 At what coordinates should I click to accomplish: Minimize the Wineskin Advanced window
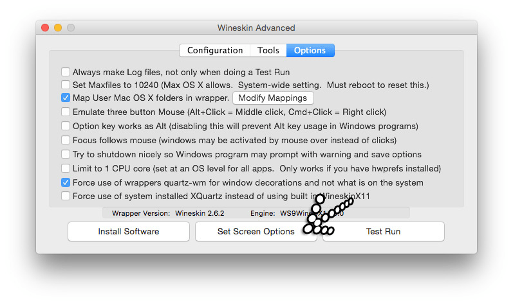point(58,28)
